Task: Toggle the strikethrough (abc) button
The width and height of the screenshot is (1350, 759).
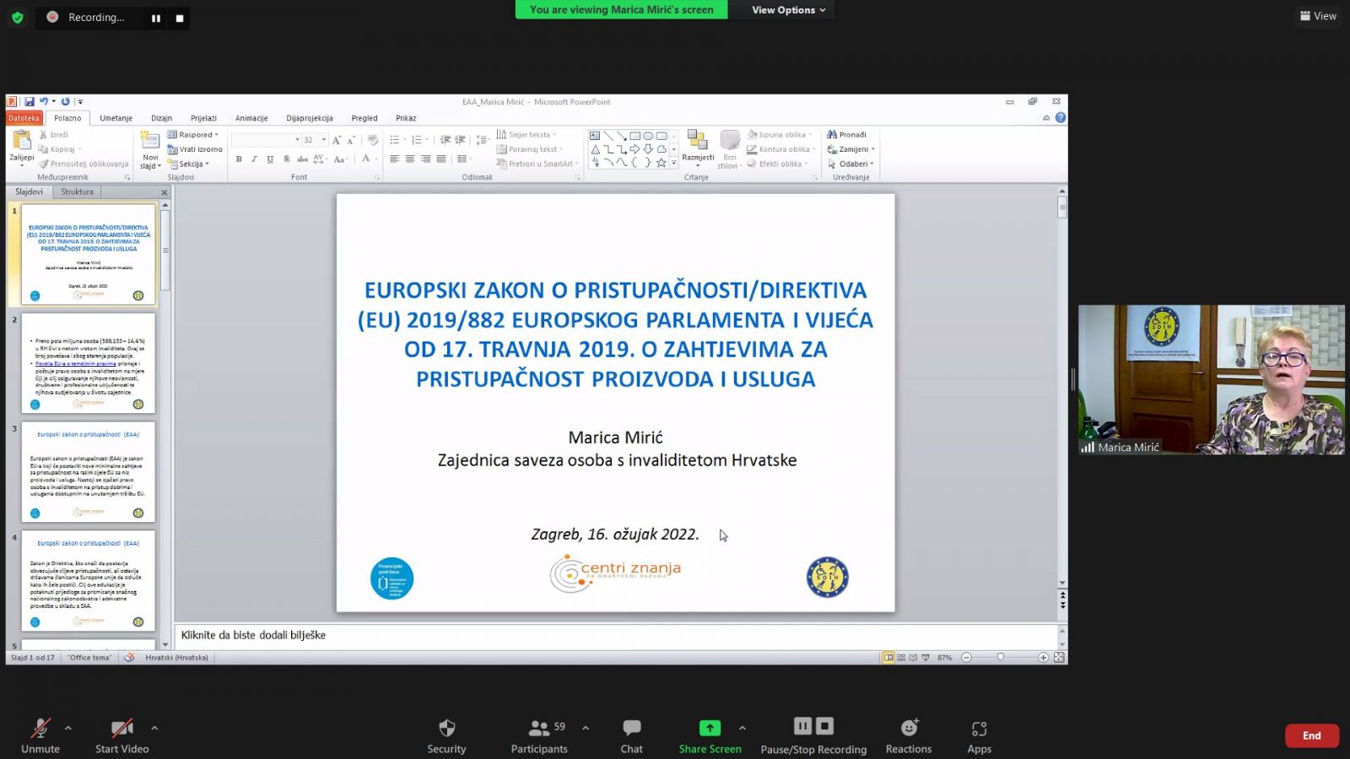Action: (302, 159)
